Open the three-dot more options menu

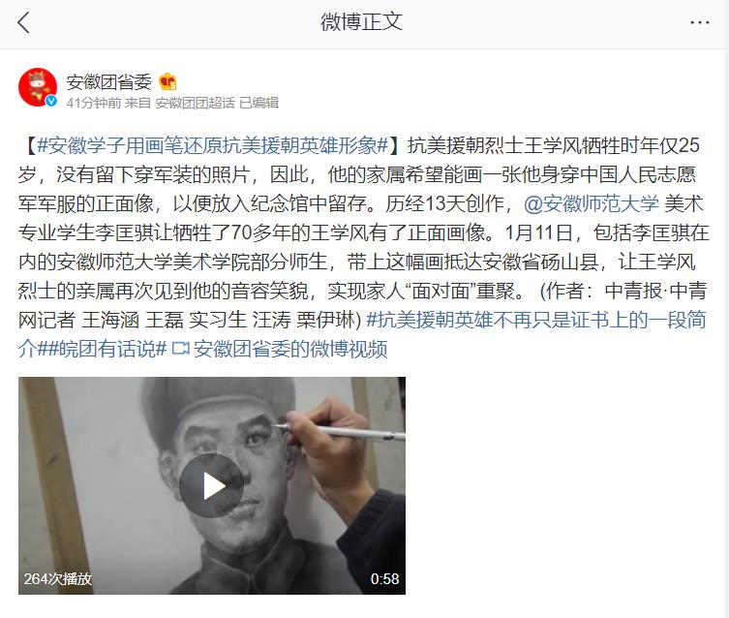pos(700,22)
